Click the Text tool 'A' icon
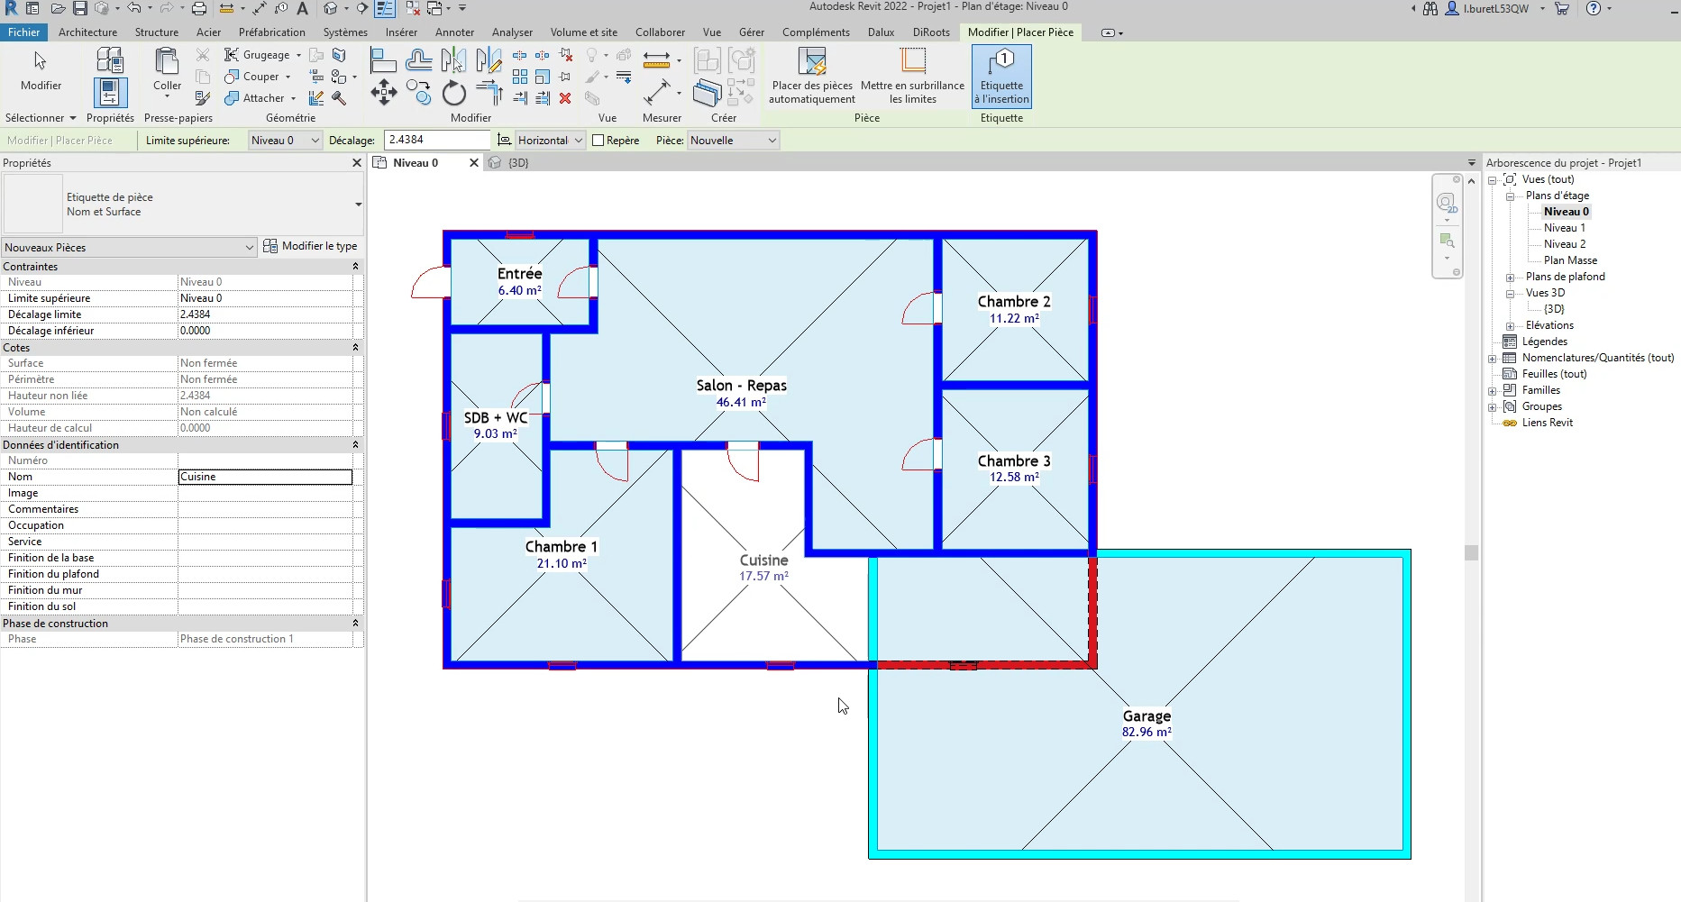The height and width of the screenshot is (902, 1681). (303, 9)
